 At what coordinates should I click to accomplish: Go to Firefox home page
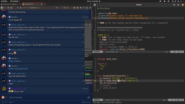pyautogui.click(x=11, y=8)
